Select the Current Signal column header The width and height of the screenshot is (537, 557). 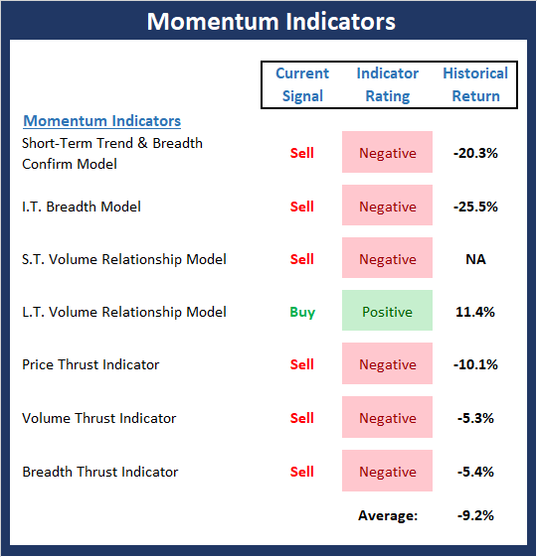tap(302, 85)
